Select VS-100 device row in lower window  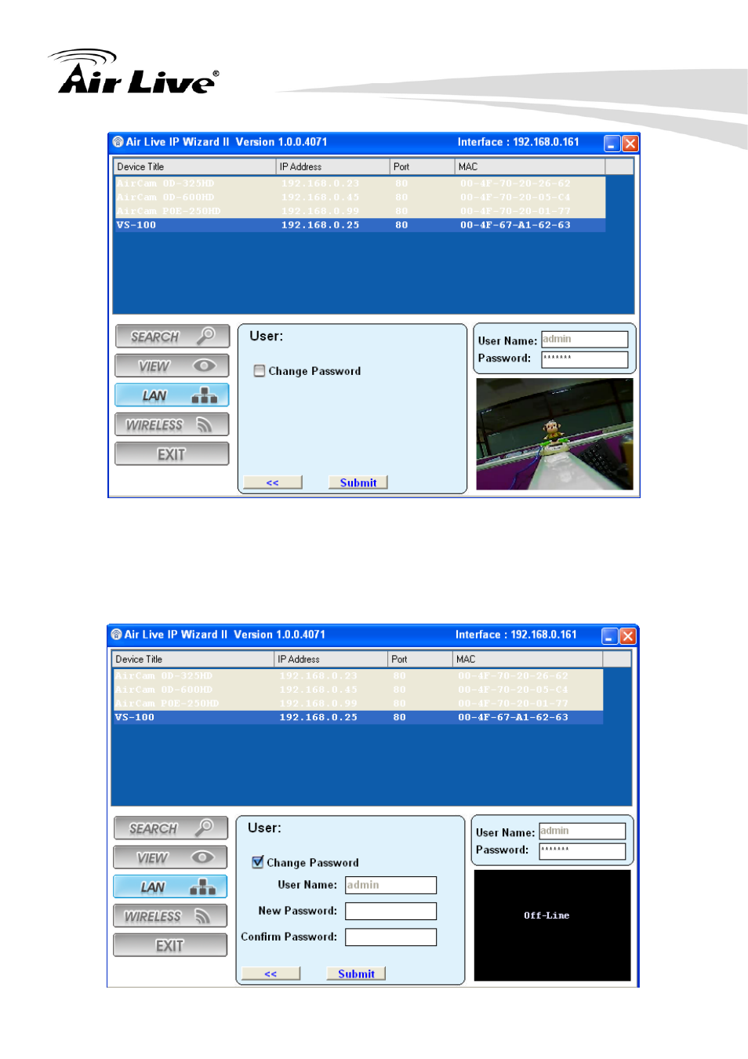point(358,718)
